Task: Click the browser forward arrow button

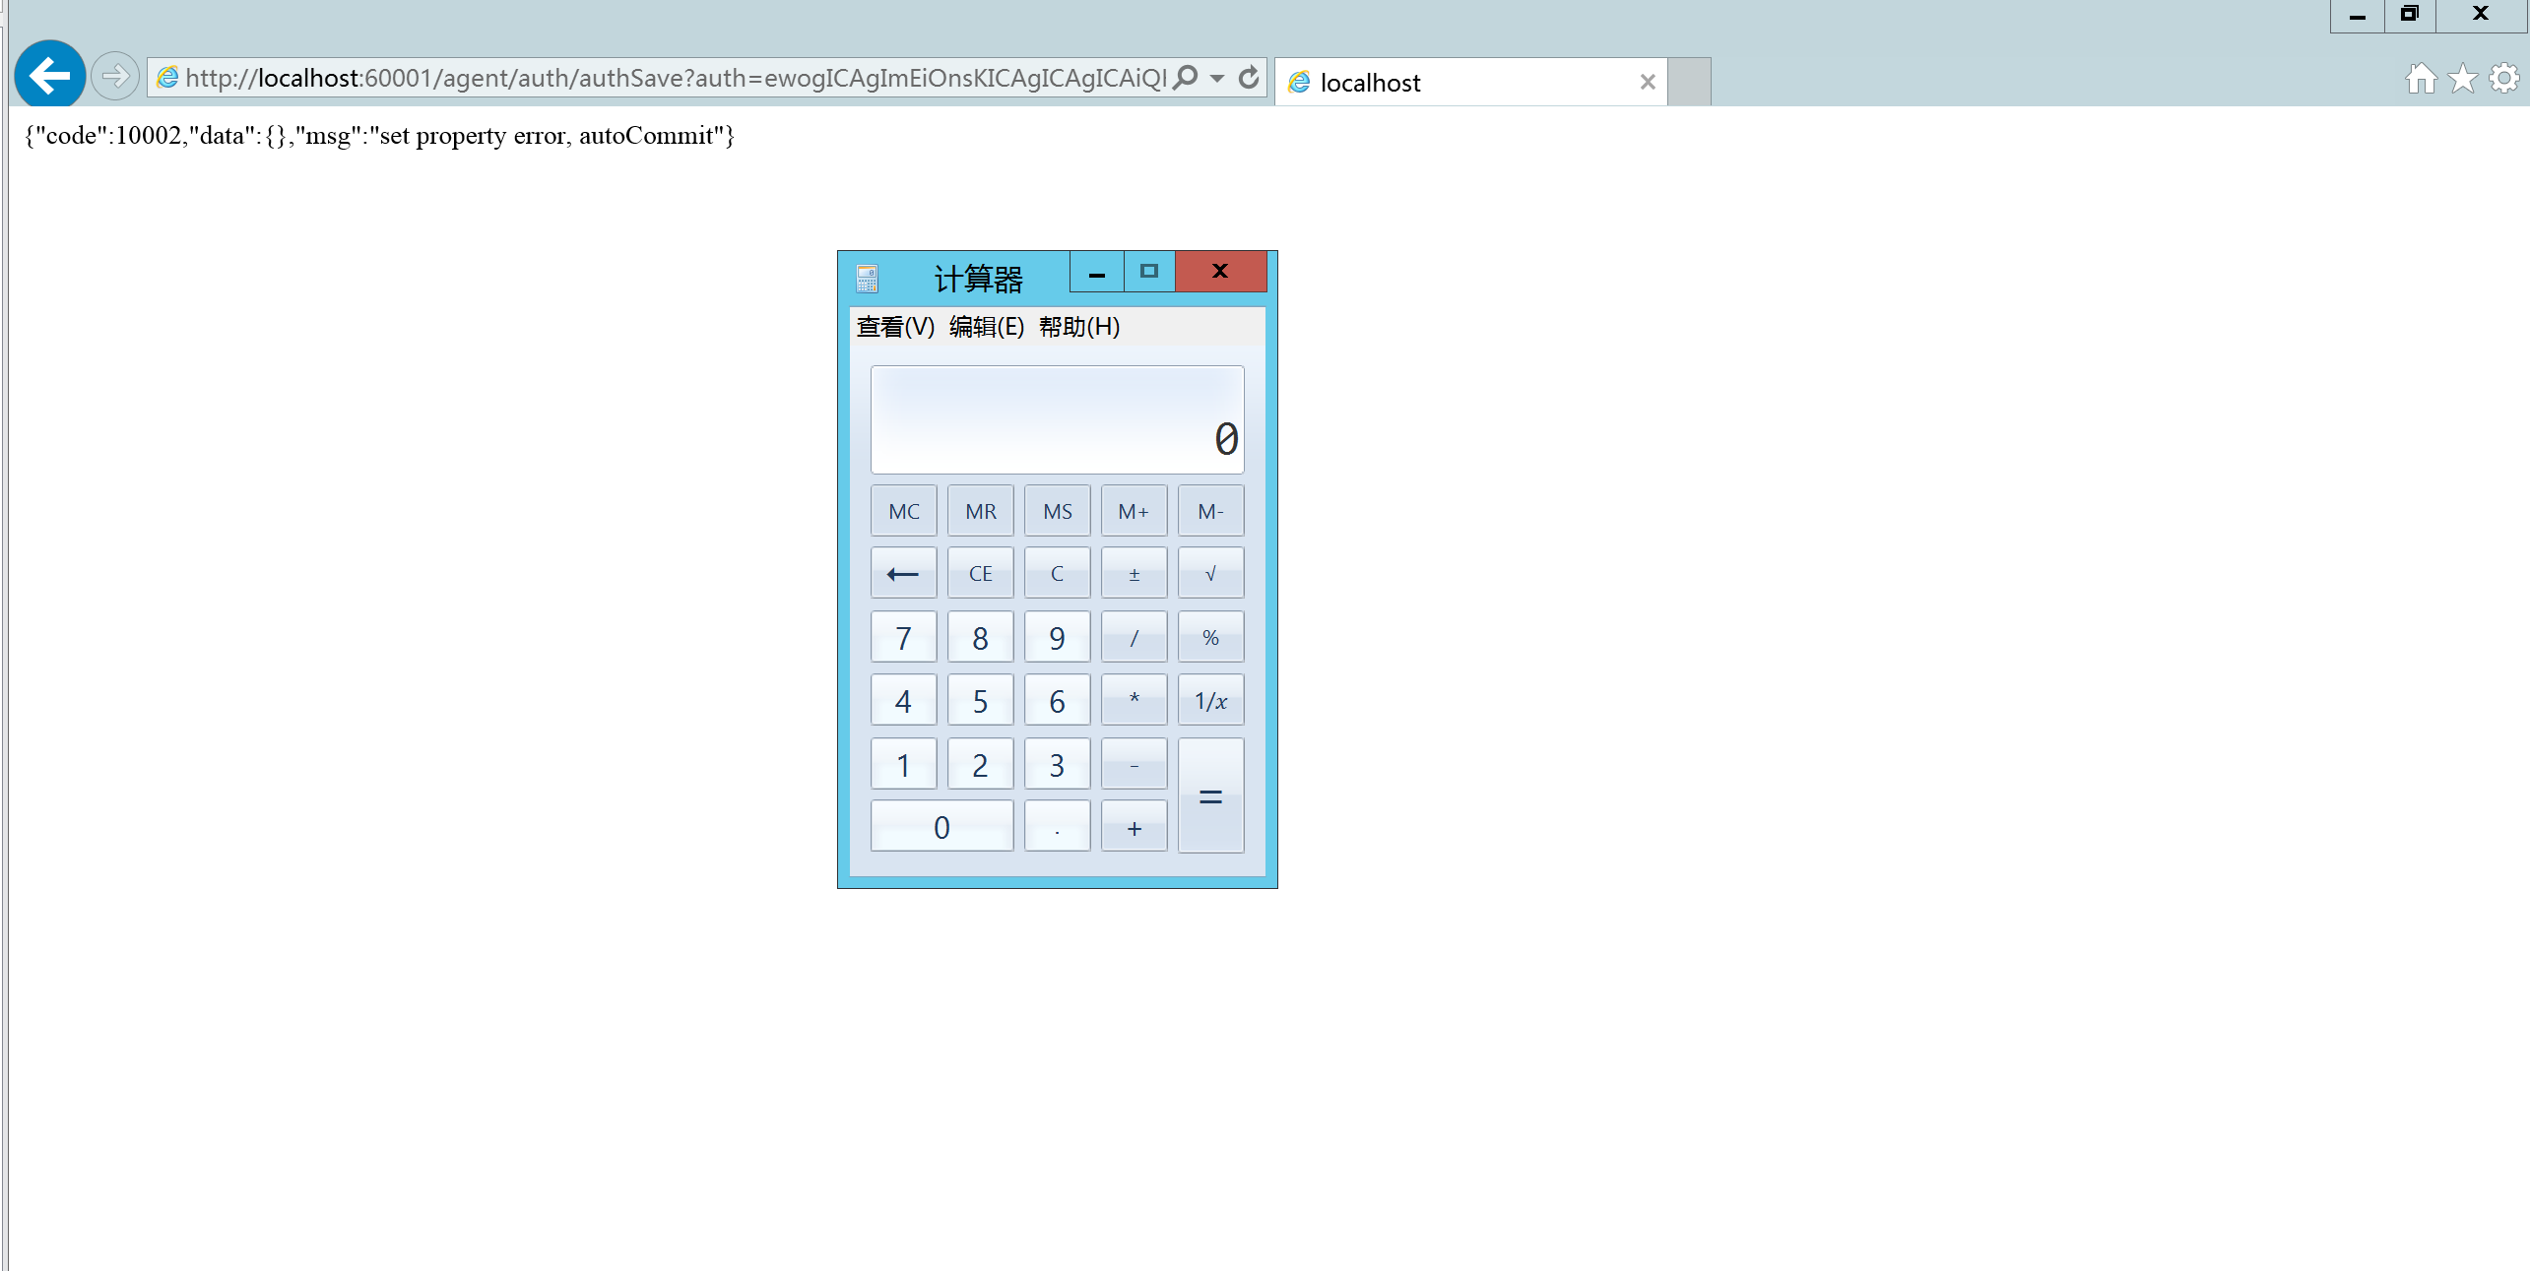Action: tap(115, 76)
